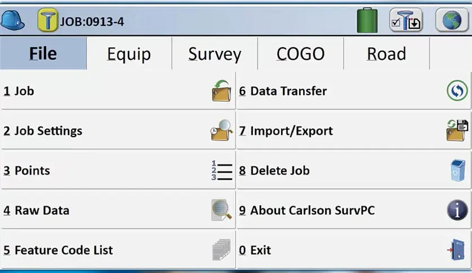Switch to the Equip tab
472x273 pixels.
pyautogui.click(x=129, y=54)
